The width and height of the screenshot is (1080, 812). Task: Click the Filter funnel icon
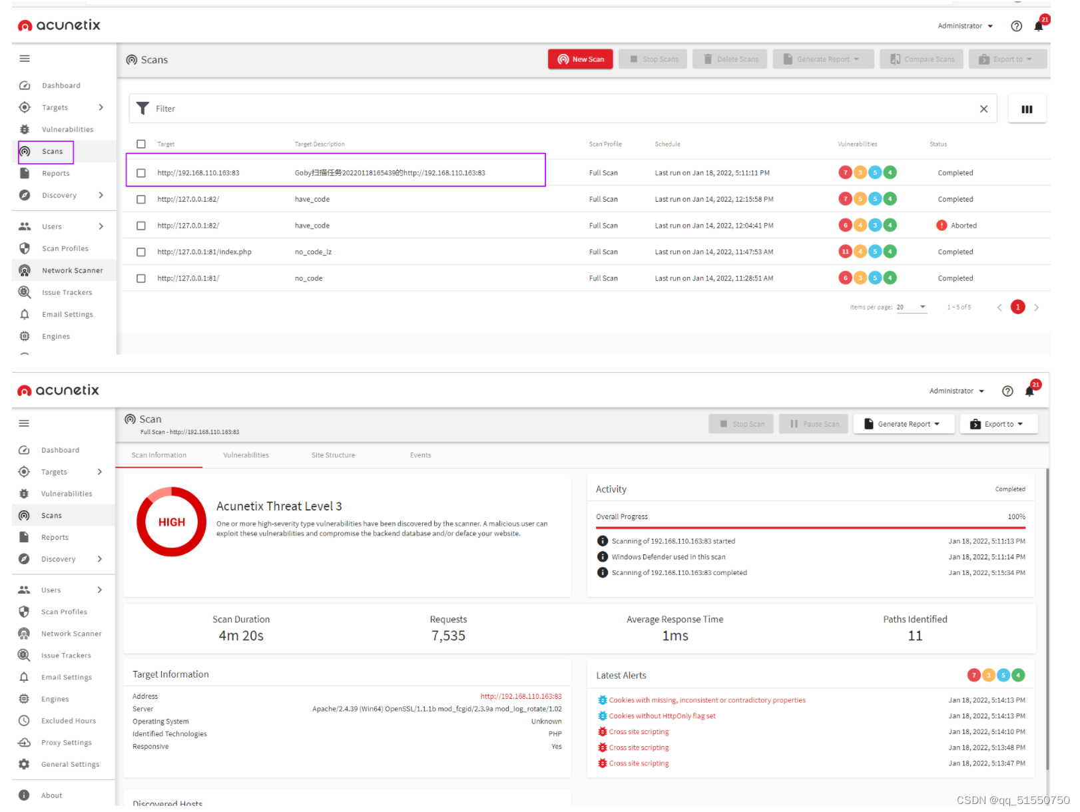coord(142,108)
